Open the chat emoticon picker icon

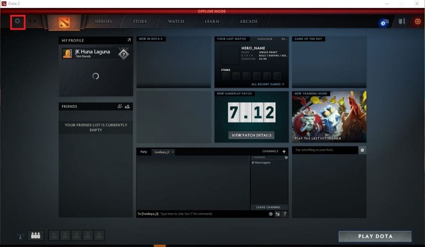click(x=271, y=214)
